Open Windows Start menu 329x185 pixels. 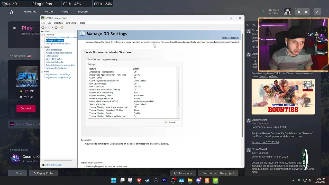pos(114,180)
